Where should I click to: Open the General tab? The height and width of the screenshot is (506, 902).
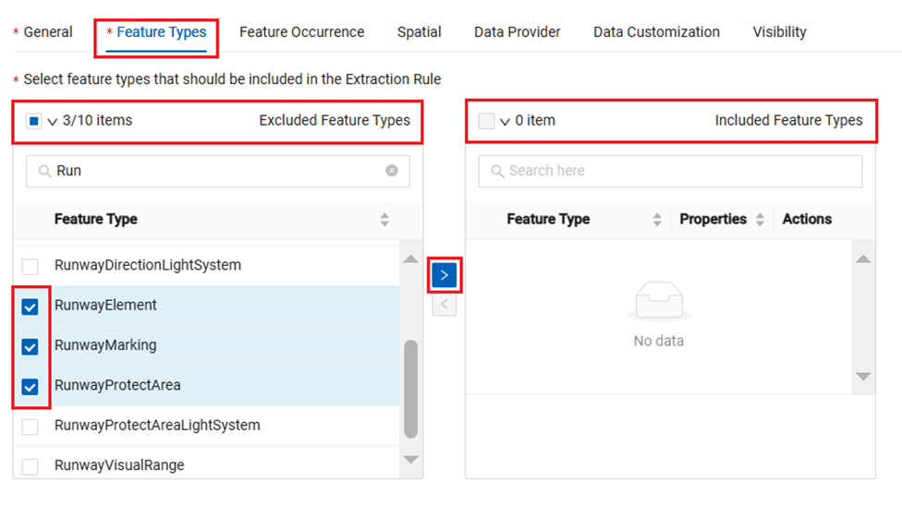[x=48, y=32]
